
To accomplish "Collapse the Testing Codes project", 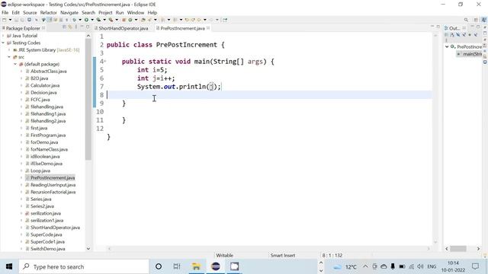I will [x=3, y=43].
